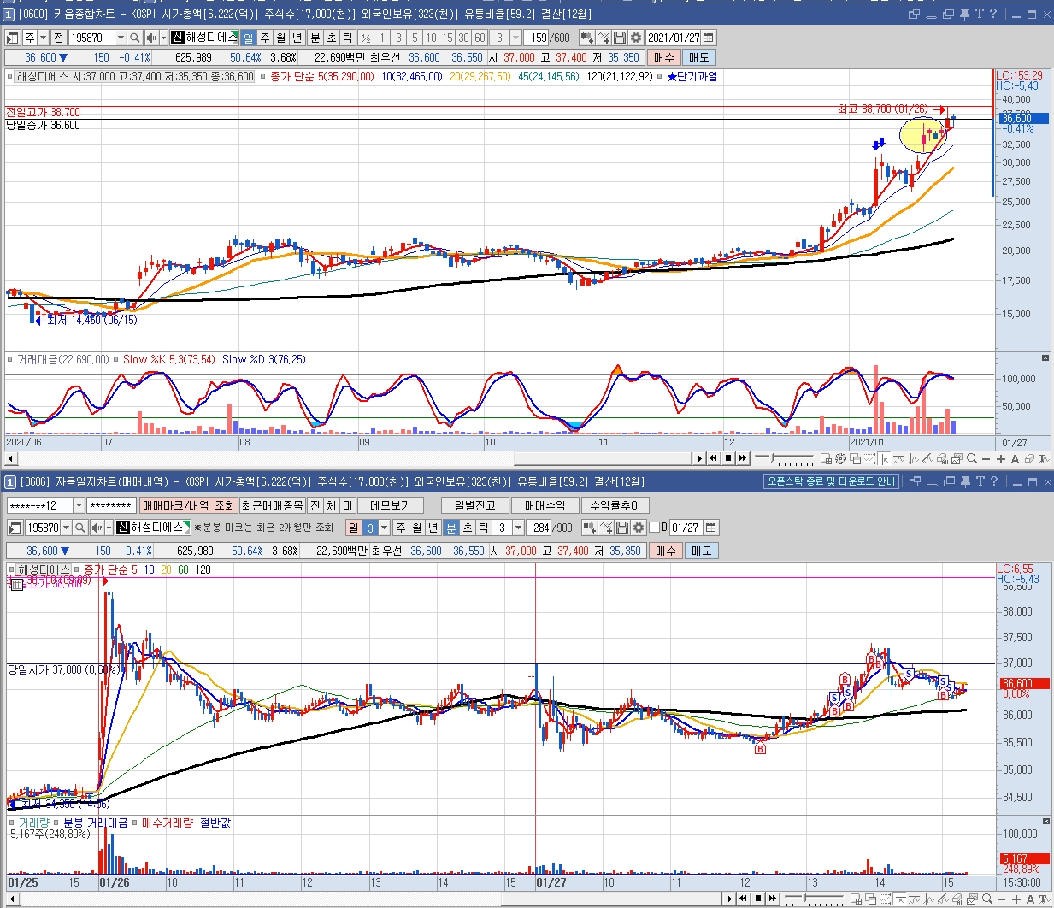The height and width of the screenshot is (908, 1054).
Task: Click the stop button in upper chart controls
Action: click(x=727, y=458)
